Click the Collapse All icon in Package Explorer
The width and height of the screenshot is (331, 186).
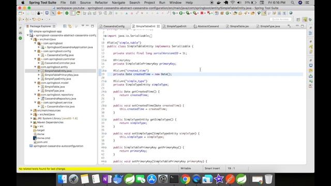pyautogui.click(x=65, y=26)
